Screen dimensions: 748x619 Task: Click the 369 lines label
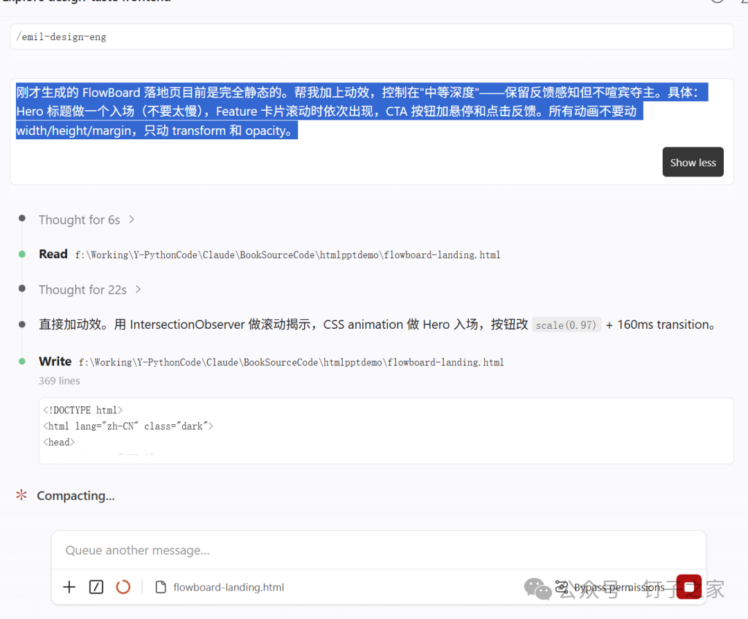(x=59, y=381)
